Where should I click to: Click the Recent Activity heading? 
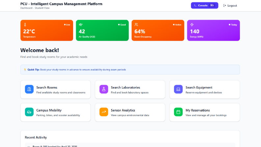pyautogui.click(x=36, y=137)
